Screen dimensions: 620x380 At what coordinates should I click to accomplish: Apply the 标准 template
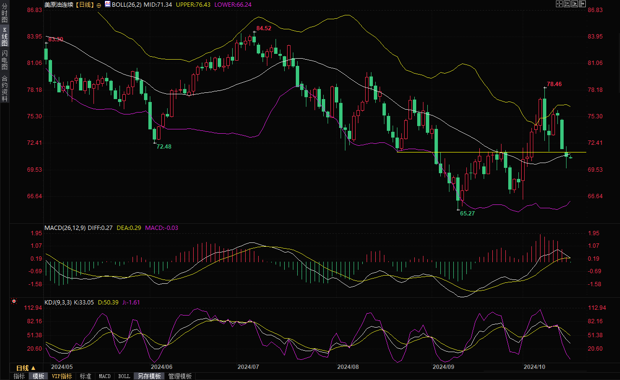[85, 376]
